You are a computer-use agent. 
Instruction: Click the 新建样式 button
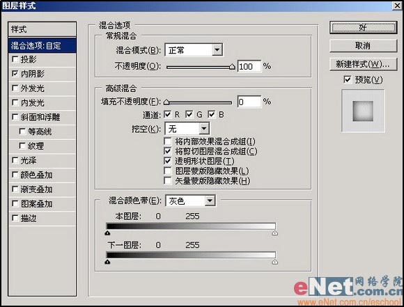(x=363, y=64)
